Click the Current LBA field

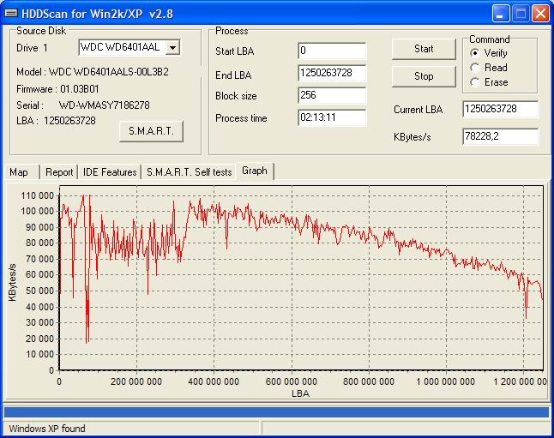coord(500,109)
